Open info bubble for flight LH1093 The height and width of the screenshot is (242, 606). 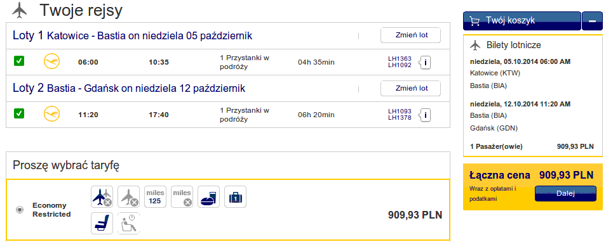425,115
